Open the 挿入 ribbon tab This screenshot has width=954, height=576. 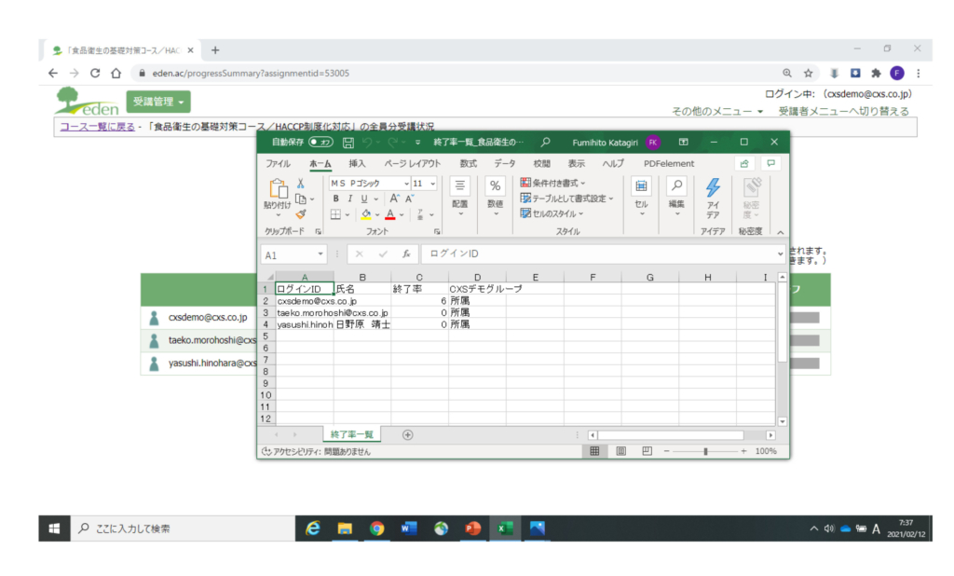pos(357,163)
